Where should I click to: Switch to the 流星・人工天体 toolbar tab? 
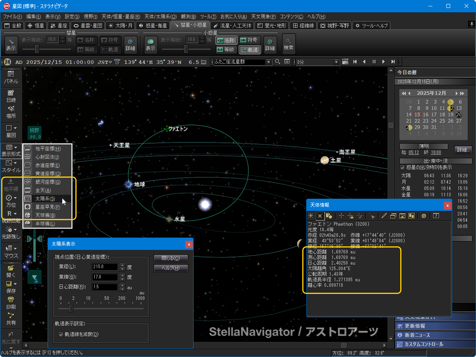coord(232,25)
